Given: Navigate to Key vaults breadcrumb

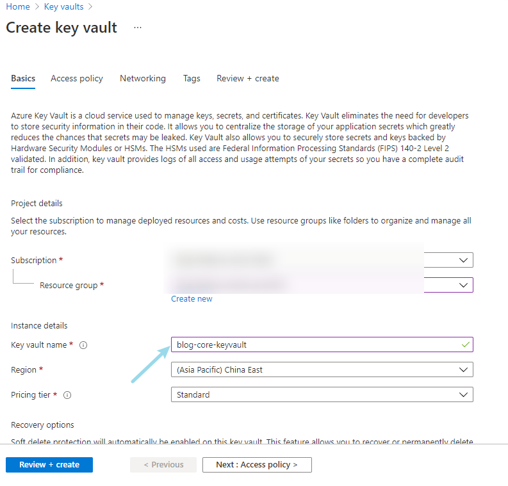Looking at the screenshot, I should click(65, 6).
